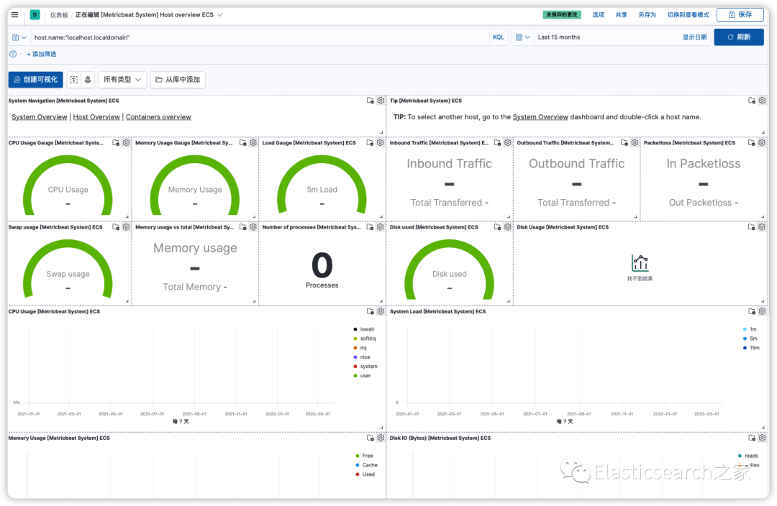Save Disk Usage panel to library icon

pos(752,227)
